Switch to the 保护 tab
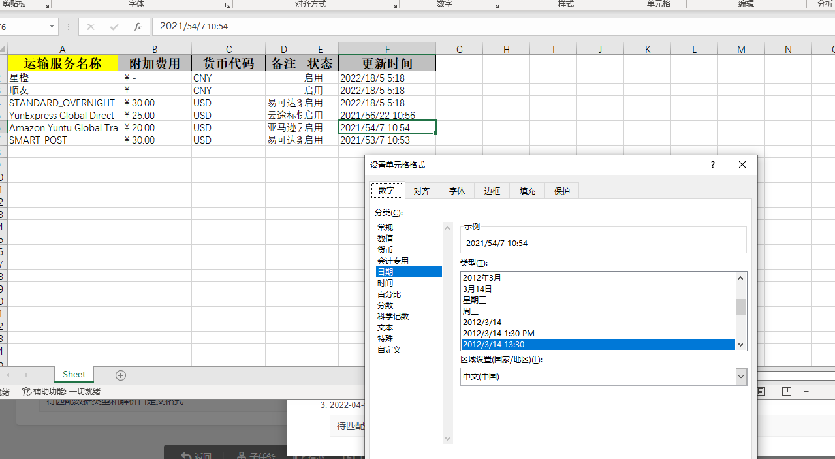Screen dimensions: 835x459 point(561,190)
